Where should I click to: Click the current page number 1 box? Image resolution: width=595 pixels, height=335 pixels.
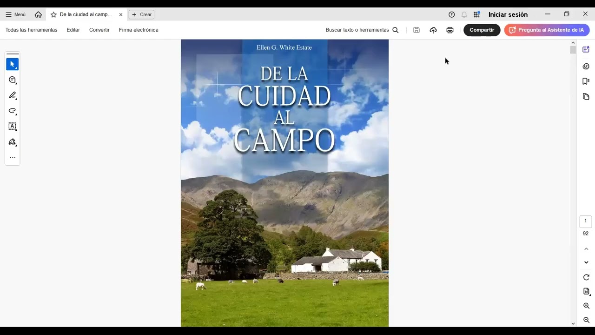(586, 221)
